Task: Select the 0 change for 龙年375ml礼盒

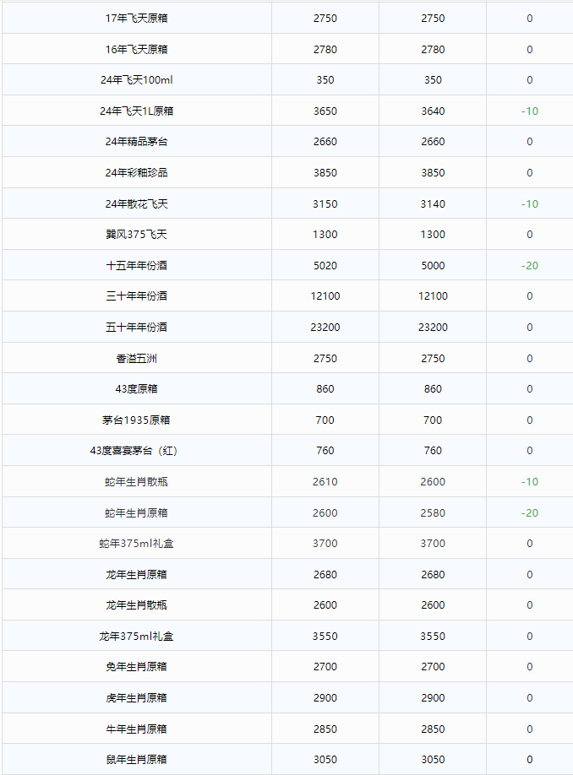Action: click(x=529, y=637)
